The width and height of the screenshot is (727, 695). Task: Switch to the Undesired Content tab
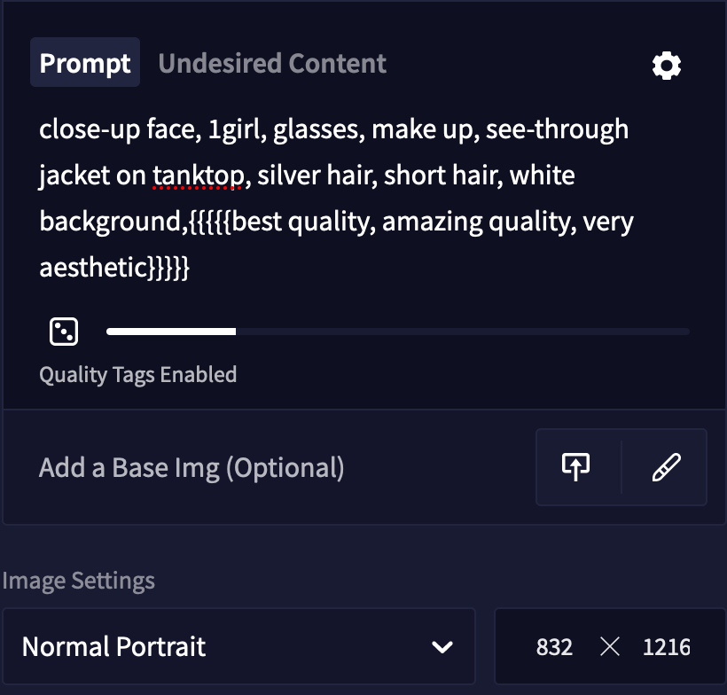[272, 63]
